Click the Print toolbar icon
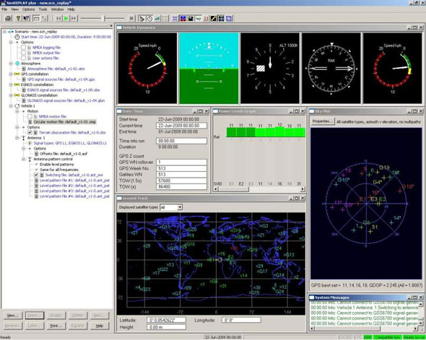This screenshot has width=426, height=340. coord(8,18)
